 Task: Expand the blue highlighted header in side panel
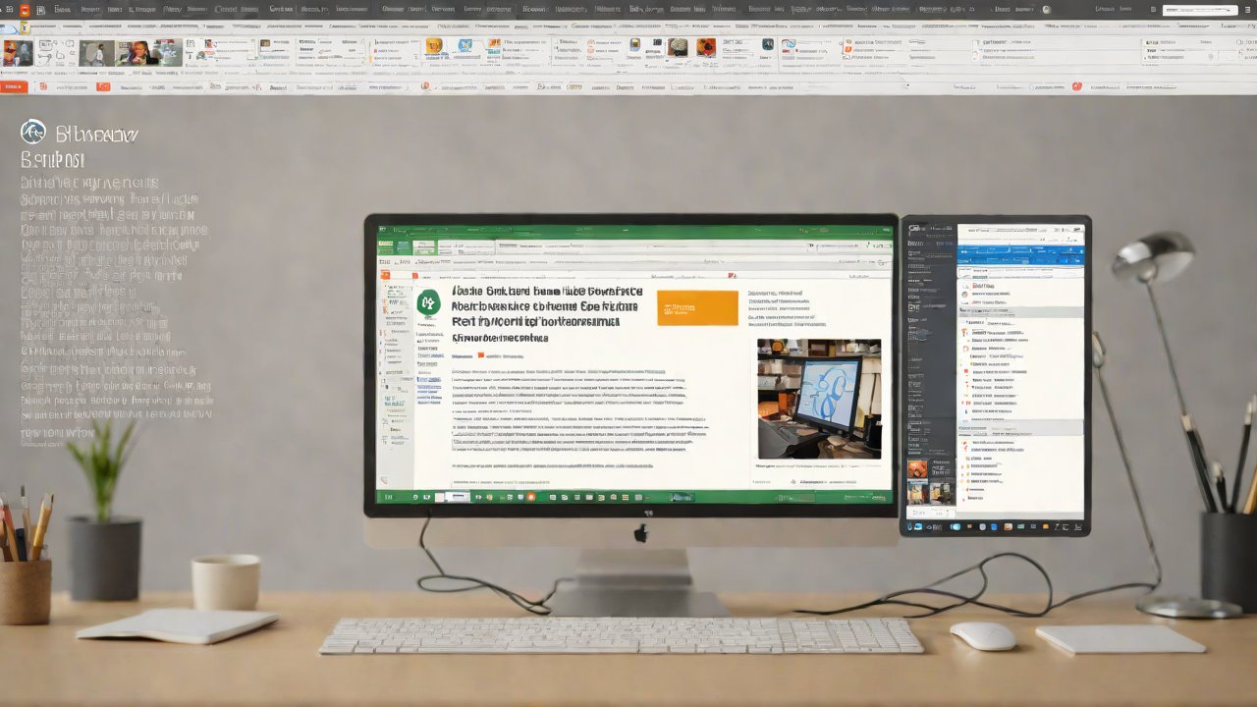(x=1021, y=255)
